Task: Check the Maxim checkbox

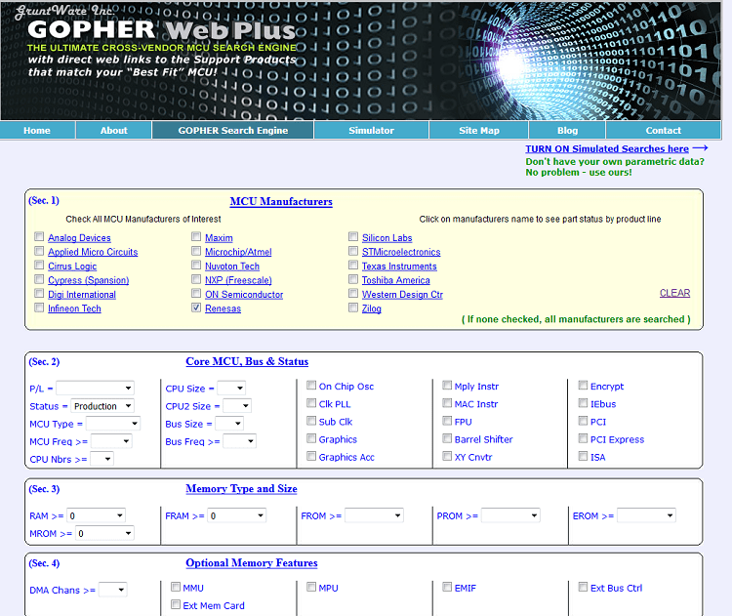Action: click(196, 236)
